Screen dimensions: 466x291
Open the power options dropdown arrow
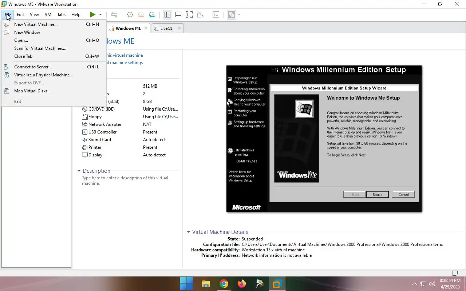[100, 15]
